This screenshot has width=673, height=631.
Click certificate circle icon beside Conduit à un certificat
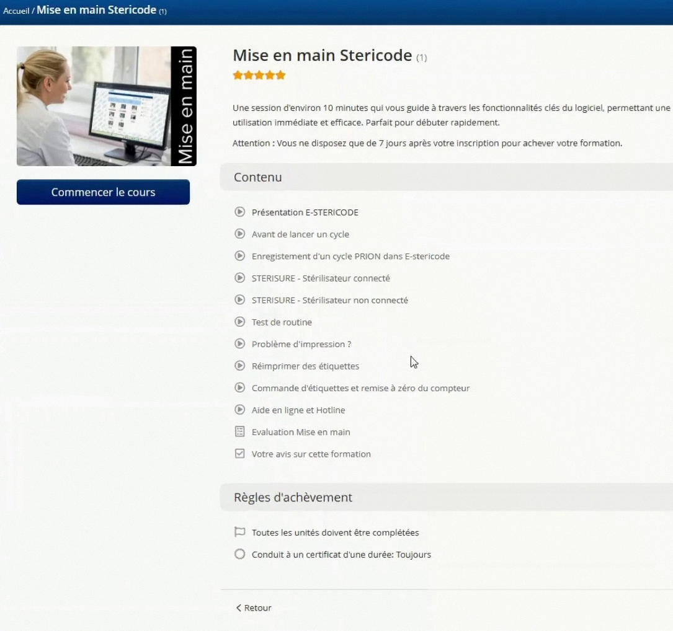(x=239, y=554)
